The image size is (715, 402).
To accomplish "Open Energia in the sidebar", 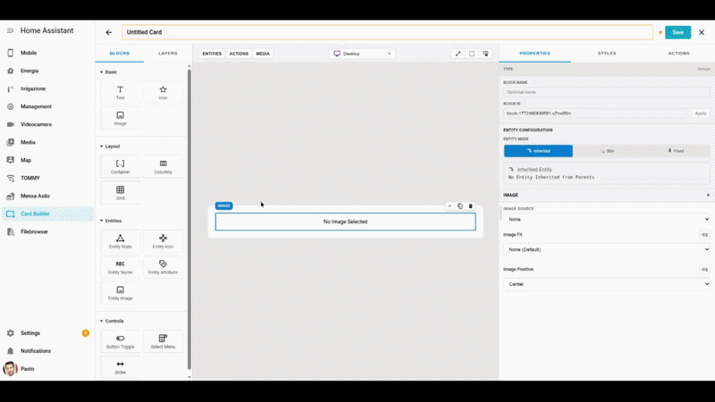I will (47, 71).
